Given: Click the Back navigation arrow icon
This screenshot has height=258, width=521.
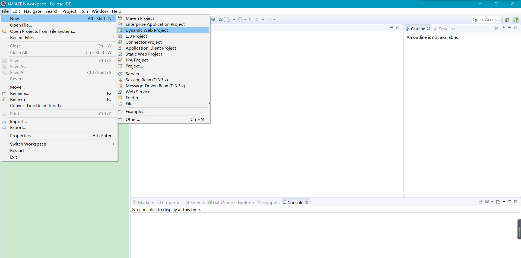Looking at the screenshot, I should [258, 20].
